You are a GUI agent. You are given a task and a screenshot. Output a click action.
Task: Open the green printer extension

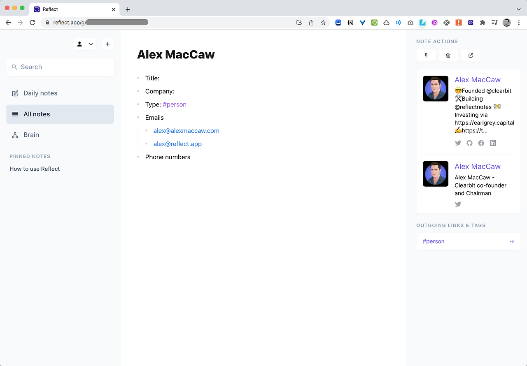pyautogui.click(x=374, y=23)
